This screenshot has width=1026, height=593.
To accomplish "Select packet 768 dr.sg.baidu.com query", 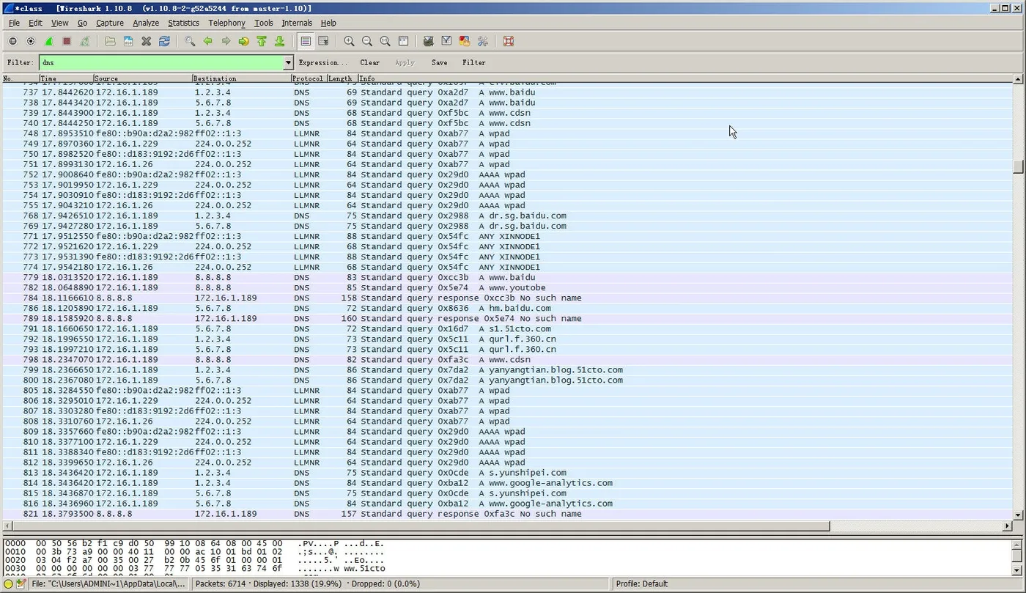I will pyautogui.click(x=507, y=216).
